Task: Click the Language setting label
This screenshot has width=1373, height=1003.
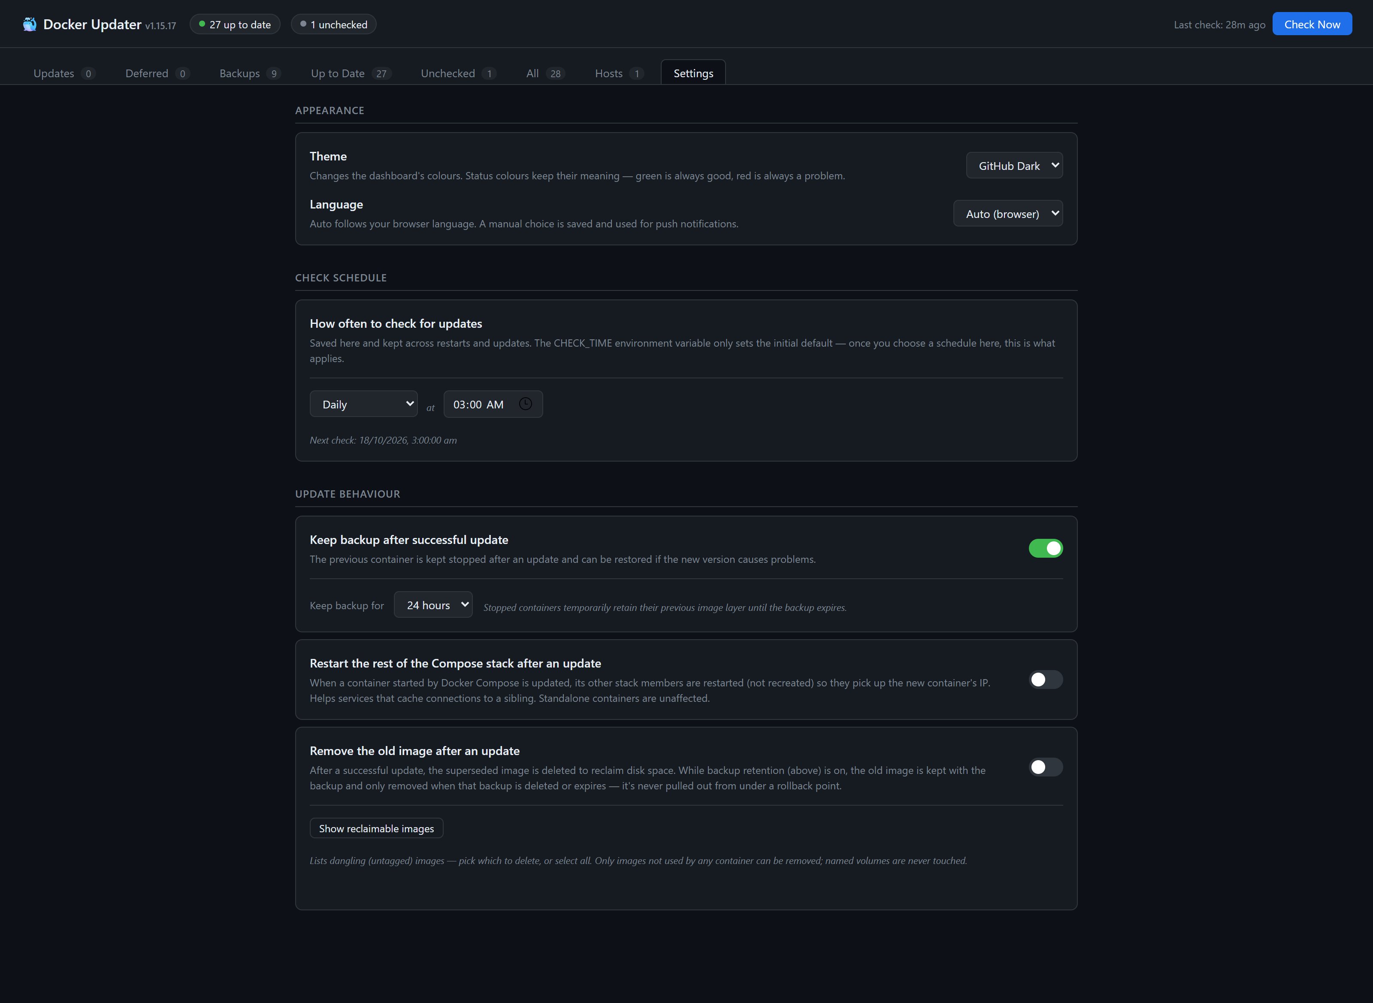Action: pyautogui.click(x=336, y=204)
